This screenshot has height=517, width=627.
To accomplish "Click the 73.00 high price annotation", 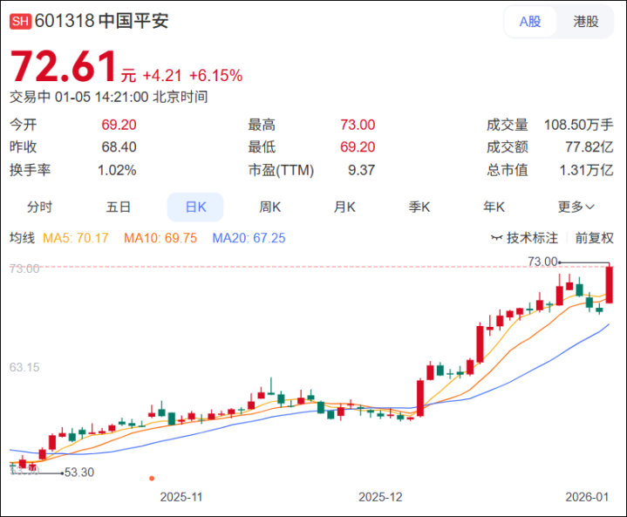I will pyautogui.click(x=542, y=262).
